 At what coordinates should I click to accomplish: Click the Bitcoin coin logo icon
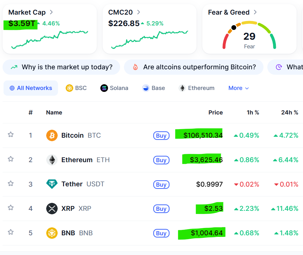tap(52, 135)
